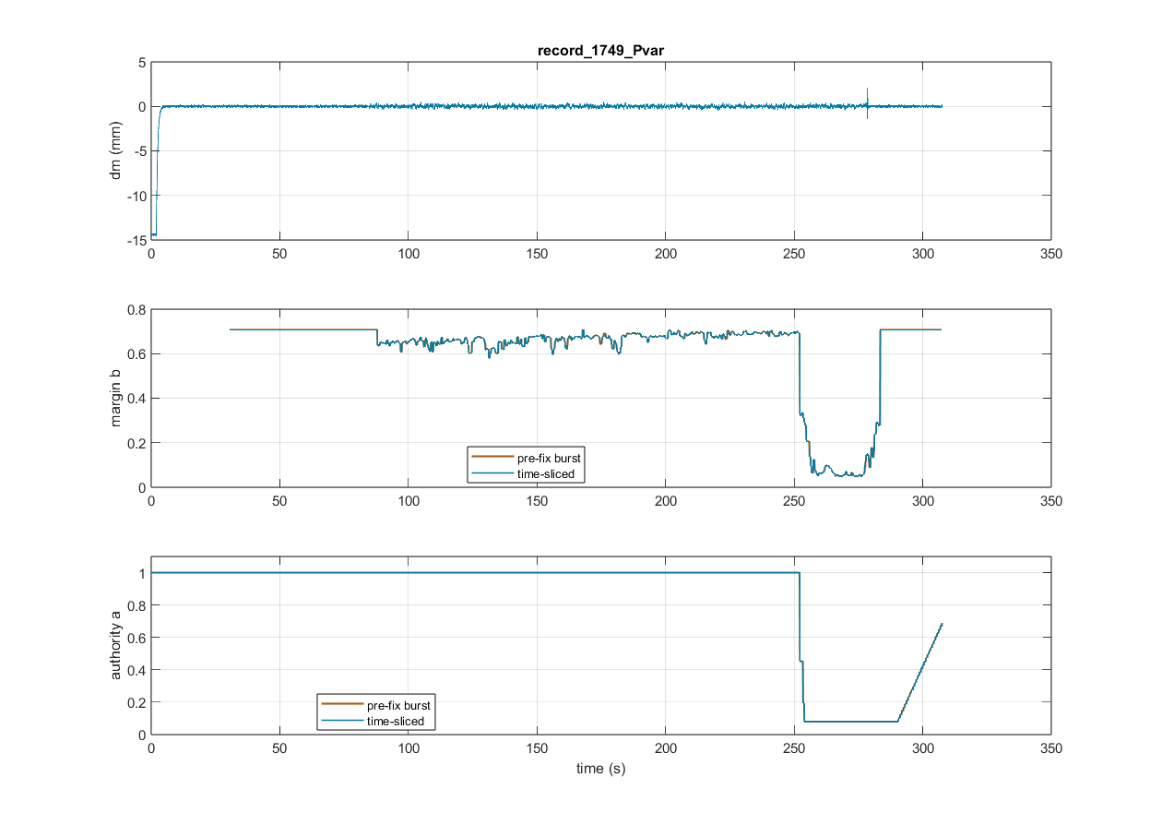Click the 250 x-tick under the margin b plot
Screen dimensions: 1162x825
(794, 501)
